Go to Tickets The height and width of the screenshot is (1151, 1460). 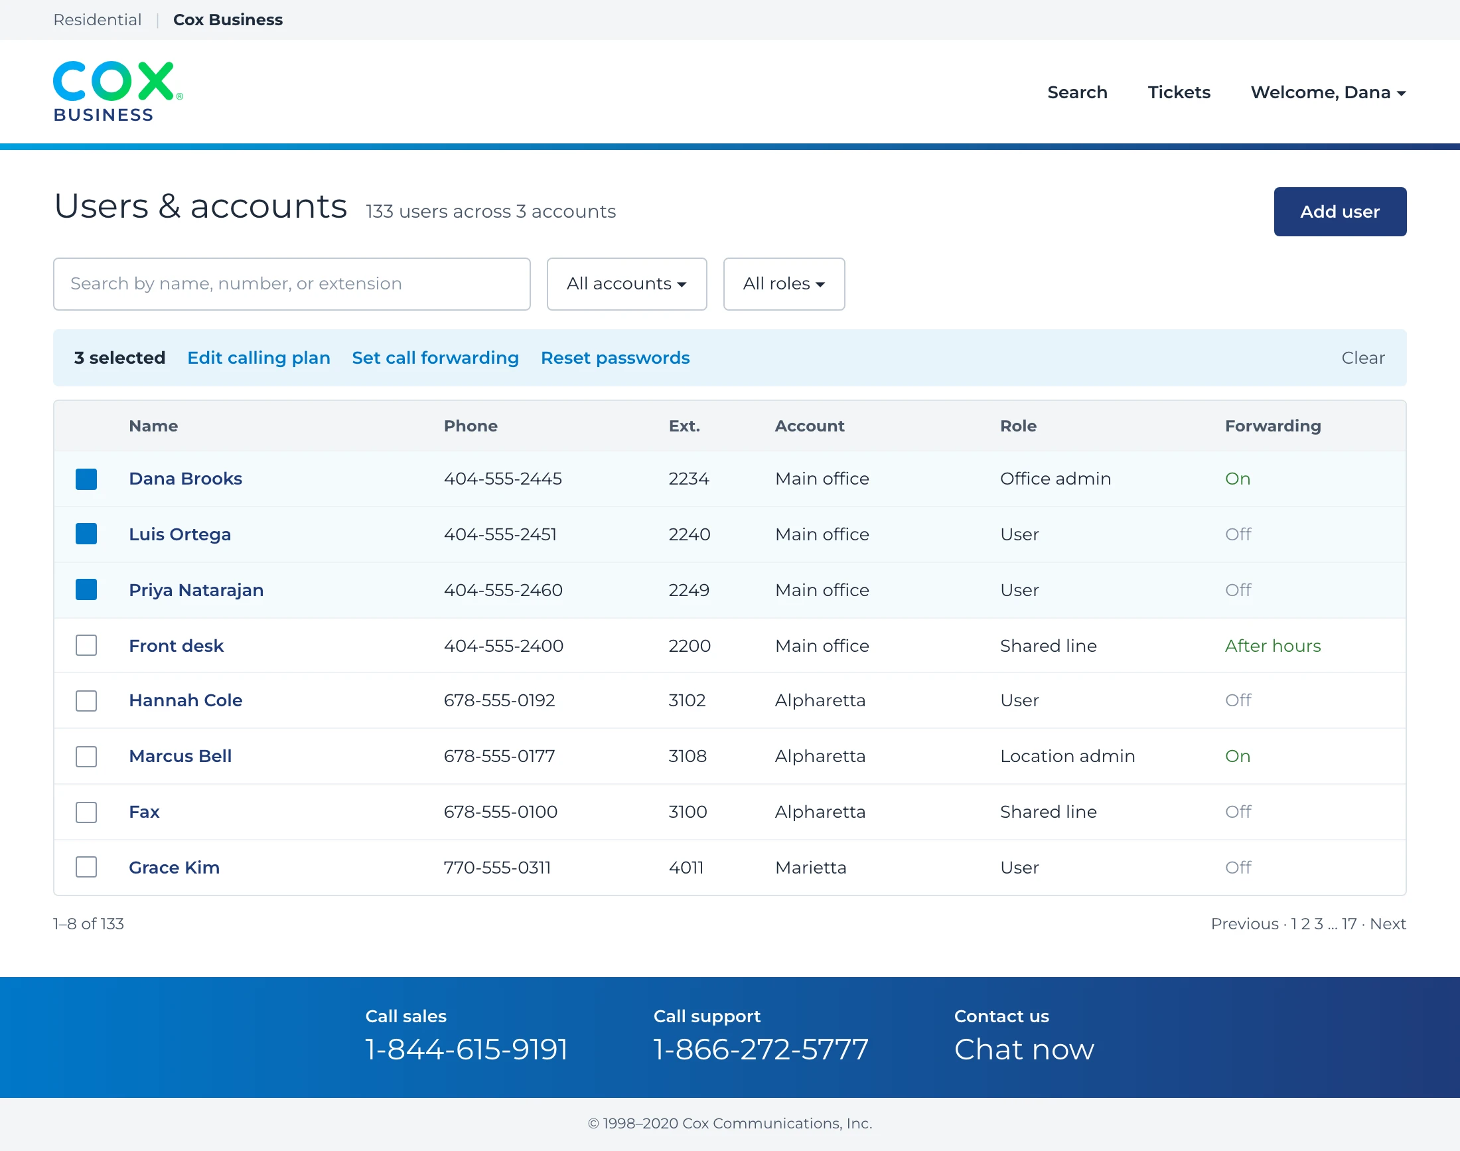[1179, 92]
